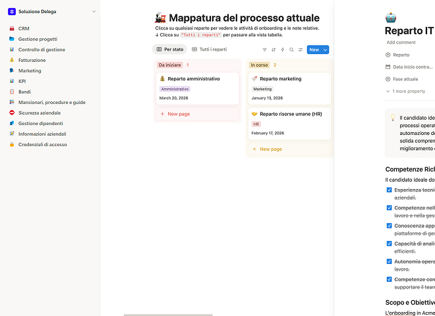Click the locomotive page emoji icon

click(160, 18)
